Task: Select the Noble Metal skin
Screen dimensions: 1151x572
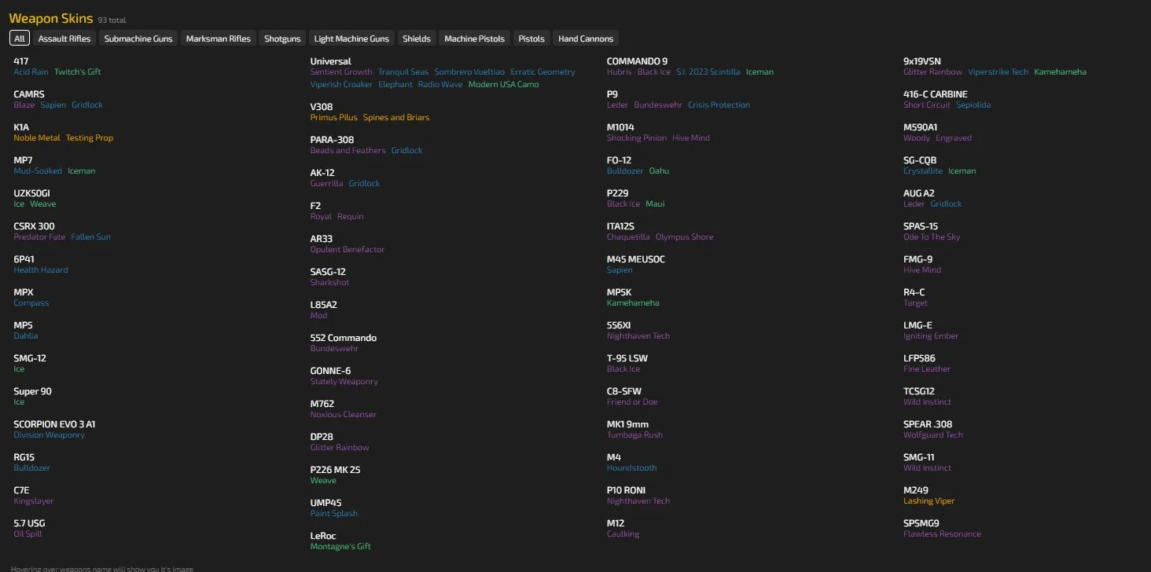Action: coord(37,137)
